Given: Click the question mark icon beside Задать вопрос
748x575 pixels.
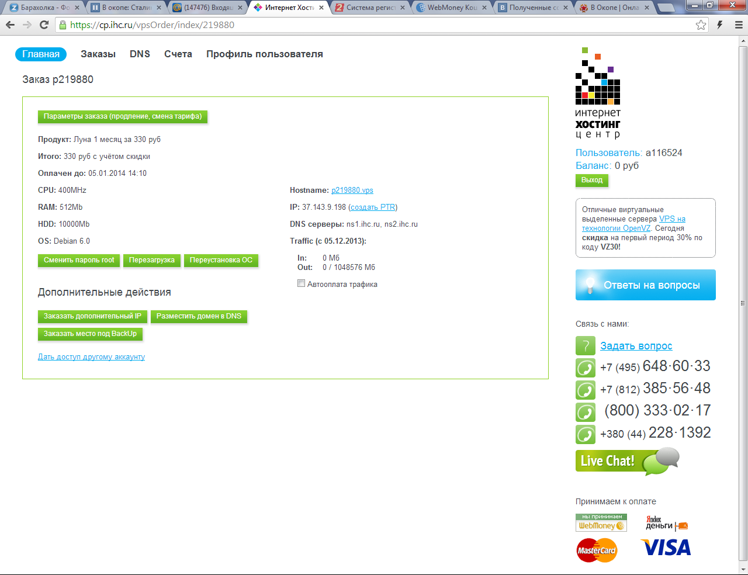Looking at the screenshot, I should [x=586, y=346].
